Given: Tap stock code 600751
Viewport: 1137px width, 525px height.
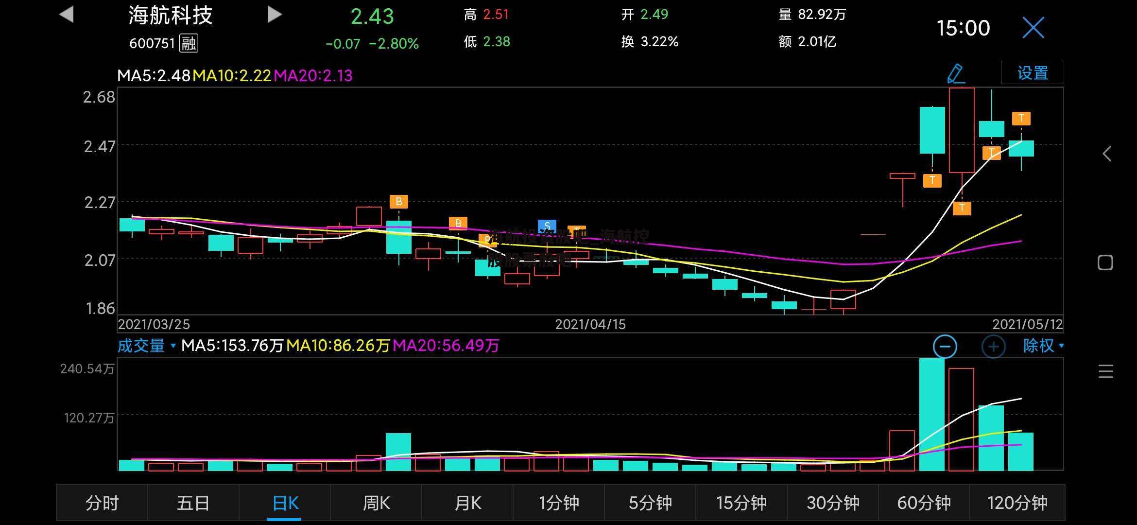Looking at the screenshot, I should (x=152, y=44).
